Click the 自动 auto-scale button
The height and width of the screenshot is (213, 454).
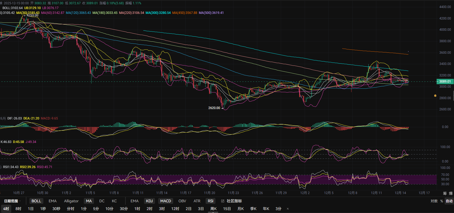(449, 201)
